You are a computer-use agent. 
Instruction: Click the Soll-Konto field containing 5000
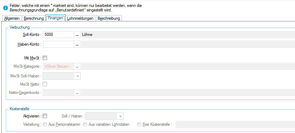click(x=59, y=35)
